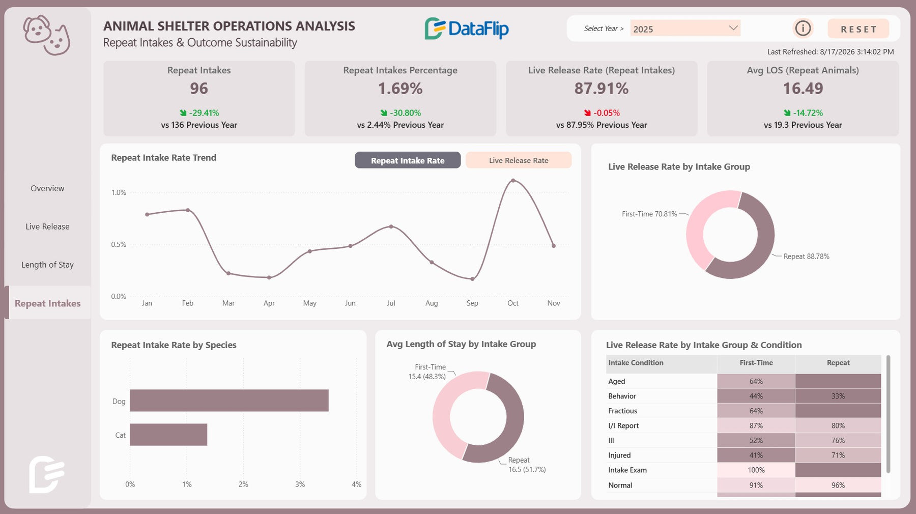
Task: Toggle chart to Repeat Intake Rate
Action: coord(408,160)
